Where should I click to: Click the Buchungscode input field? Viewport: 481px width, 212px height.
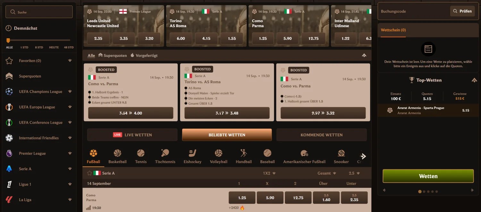(x=414, y=11)
